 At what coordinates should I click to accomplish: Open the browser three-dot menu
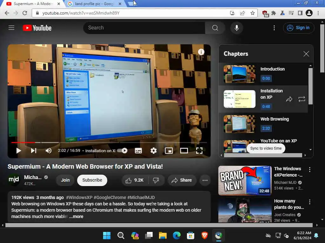[318, 13]
